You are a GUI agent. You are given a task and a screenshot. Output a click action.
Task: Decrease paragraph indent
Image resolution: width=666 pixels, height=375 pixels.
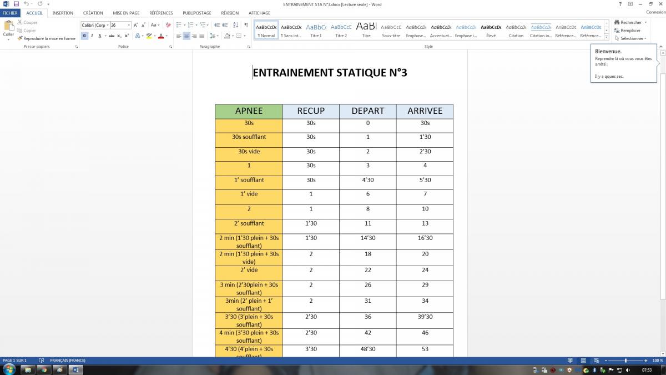216,25
